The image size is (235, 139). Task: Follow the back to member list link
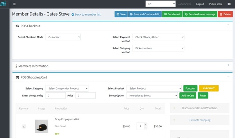[87, 15]
